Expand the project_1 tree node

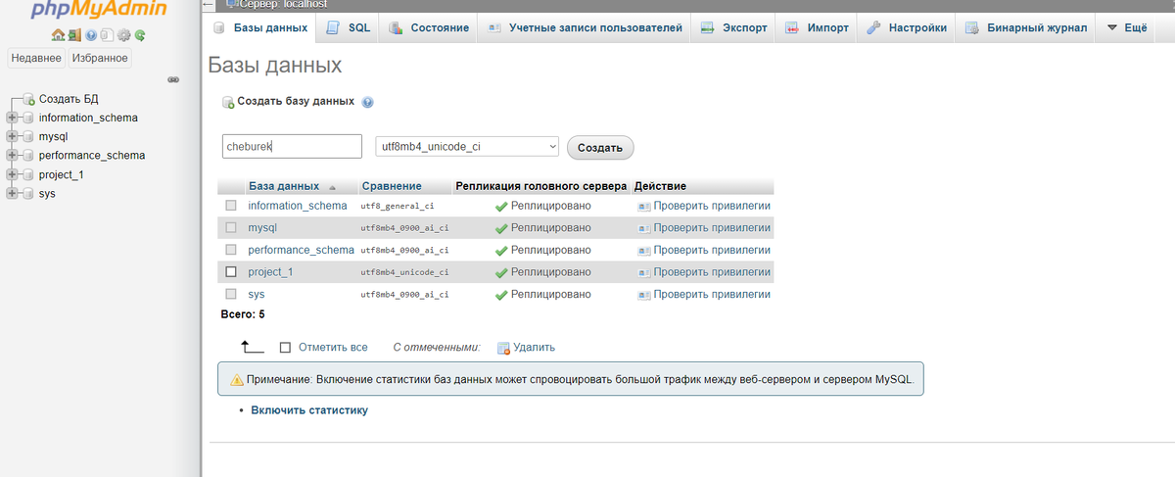[12, 174]
